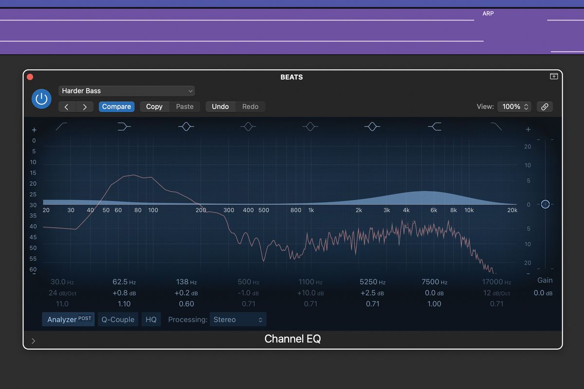
Task: Enable Q-Couple mode
Action: [x=118, y=319]
